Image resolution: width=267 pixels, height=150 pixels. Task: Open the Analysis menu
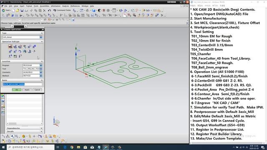tap(65, 6)
